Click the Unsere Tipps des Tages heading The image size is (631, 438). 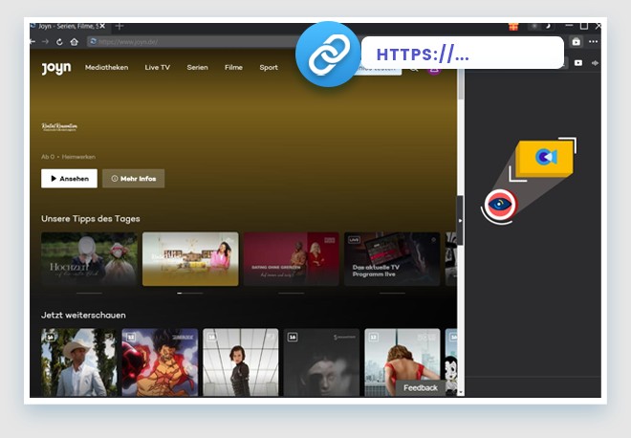click(91, 219)
